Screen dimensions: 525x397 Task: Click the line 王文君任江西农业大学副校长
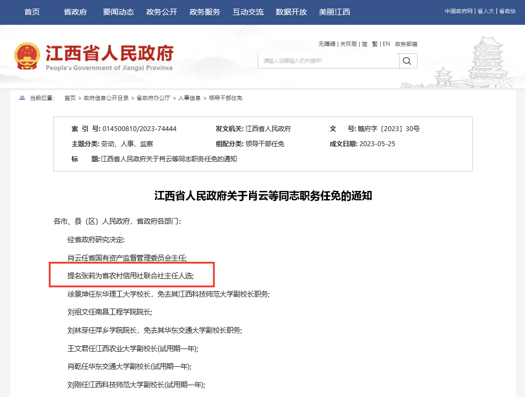(x=133, y=348)
